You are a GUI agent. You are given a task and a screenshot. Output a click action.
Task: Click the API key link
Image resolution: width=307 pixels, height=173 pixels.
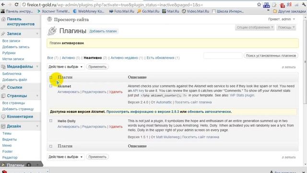tap(138, 91)
